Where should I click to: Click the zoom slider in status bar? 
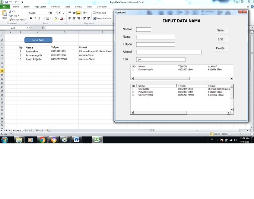coord(241,134)
